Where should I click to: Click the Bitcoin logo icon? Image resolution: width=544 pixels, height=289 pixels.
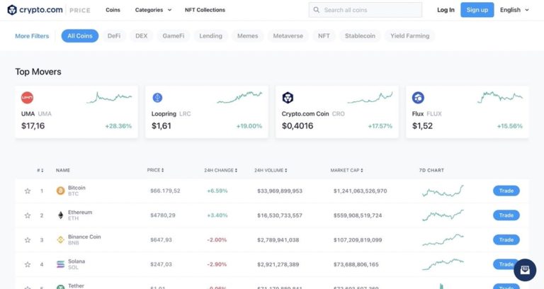coord(60,191)
